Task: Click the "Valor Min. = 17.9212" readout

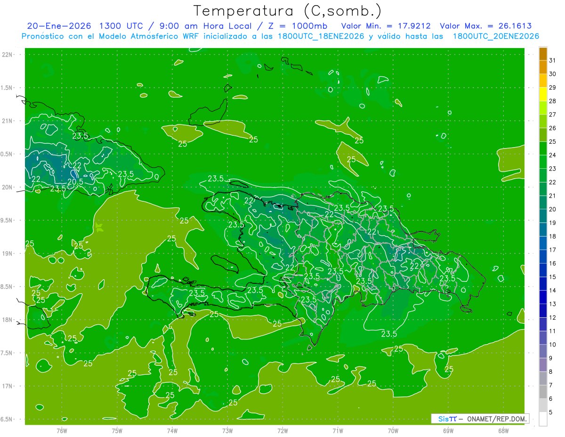Action: (386, 26)
